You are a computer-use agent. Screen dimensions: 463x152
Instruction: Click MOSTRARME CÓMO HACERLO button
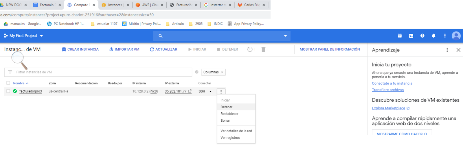point(402,134)
